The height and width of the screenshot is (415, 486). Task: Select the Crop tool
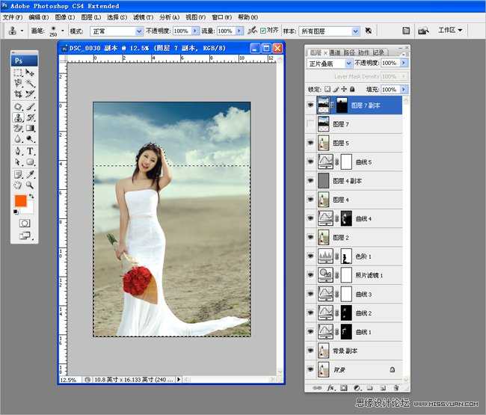[18, 95]
